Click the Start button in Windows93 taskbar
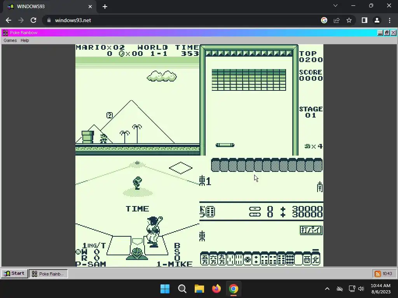Screen dimensions: 398x298 tap(14, 274)
